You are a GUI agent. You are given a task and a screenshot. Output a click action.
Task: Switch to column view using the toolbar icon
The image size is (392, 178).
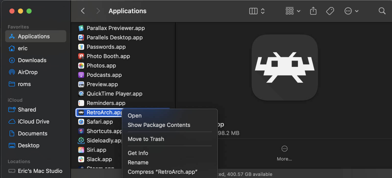click(253, 11)
